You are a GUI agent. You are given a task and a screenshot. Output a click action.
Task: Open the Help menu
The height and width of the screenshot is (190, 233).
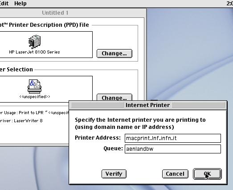coord(20,3)
